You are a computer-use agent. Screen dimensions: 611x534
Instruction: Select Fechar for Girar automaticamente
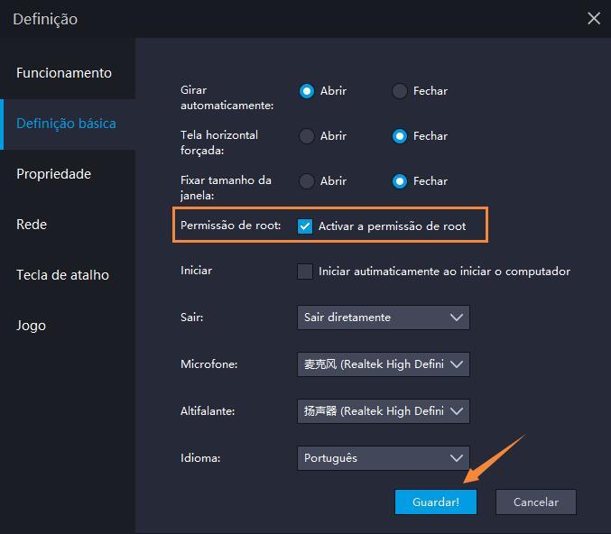point(400,91)
